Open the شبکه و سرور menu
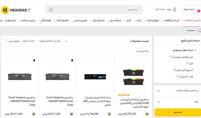Image resolution: width=201 pixels, height=118 pixels. 114,20
